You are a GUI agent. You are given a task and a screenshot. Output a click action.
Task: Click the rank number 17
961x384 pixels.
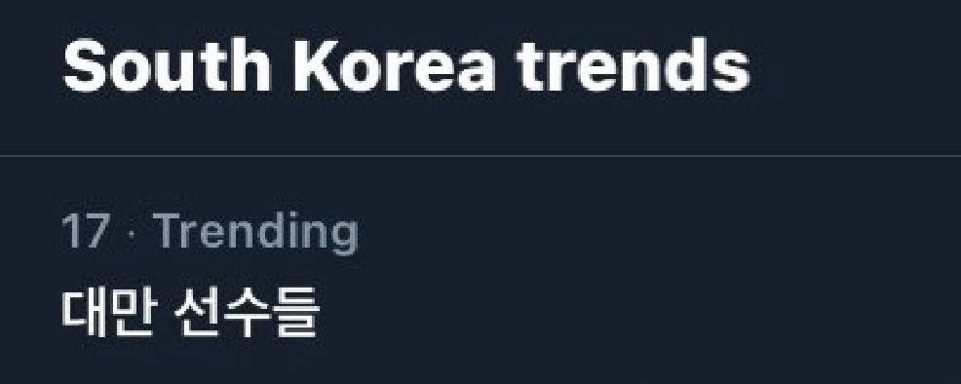tap(86, 232)
